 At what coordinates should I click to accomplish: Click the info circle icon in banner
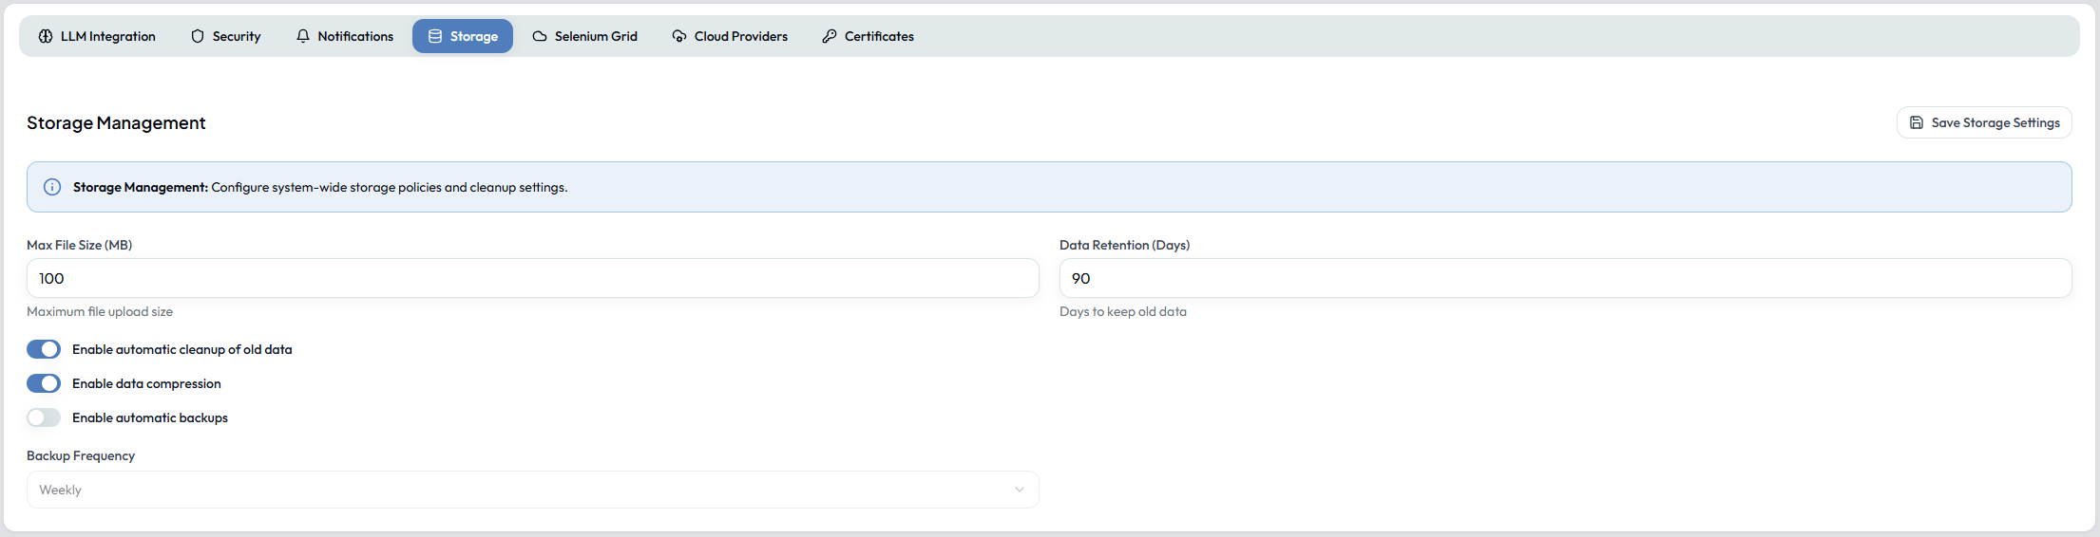point(52,187)
